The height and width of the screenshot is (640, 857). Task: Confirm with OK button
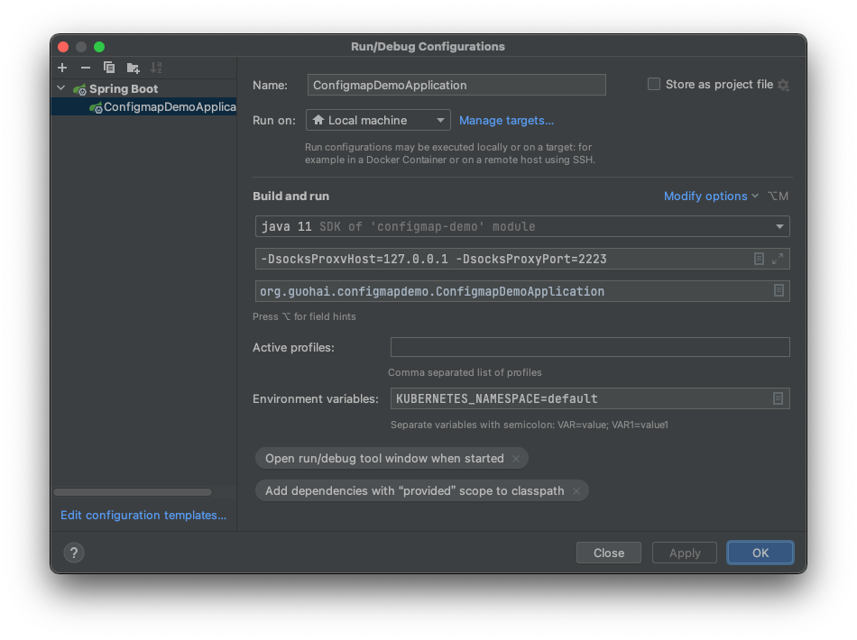[760, 553]
